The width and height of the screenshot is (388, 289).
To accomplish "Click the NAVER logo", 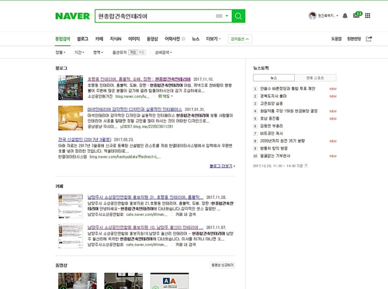I will [72, 16].
